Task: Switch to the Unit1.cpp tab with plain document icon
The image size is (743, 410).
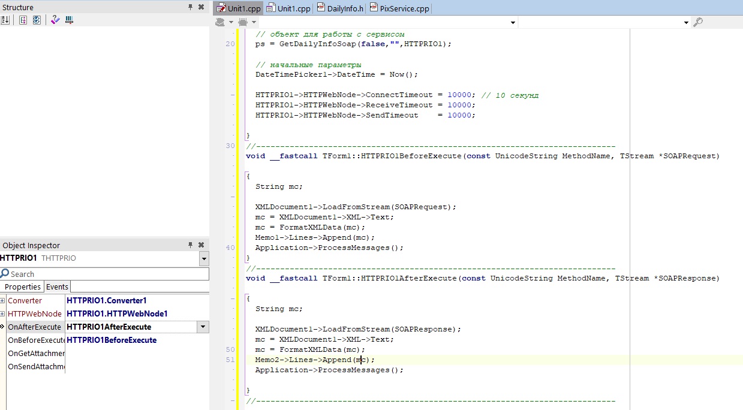Action: [288, 8]
